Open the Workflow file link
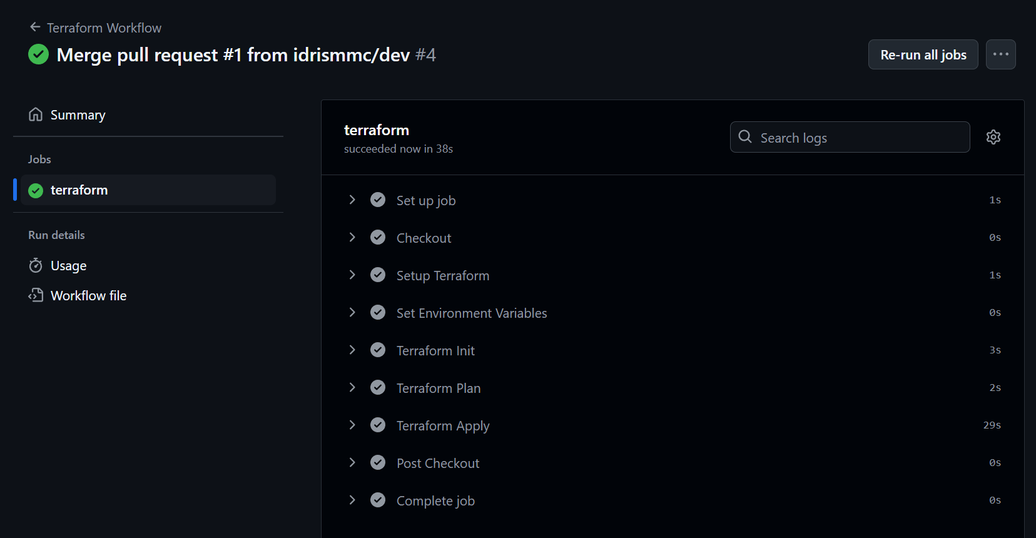The image size is (1036, 538). coord(88,295)
